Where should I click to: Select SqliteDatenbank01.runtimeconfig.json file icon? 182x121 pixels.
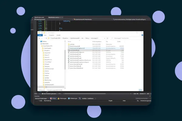click(x=69, y=62)
